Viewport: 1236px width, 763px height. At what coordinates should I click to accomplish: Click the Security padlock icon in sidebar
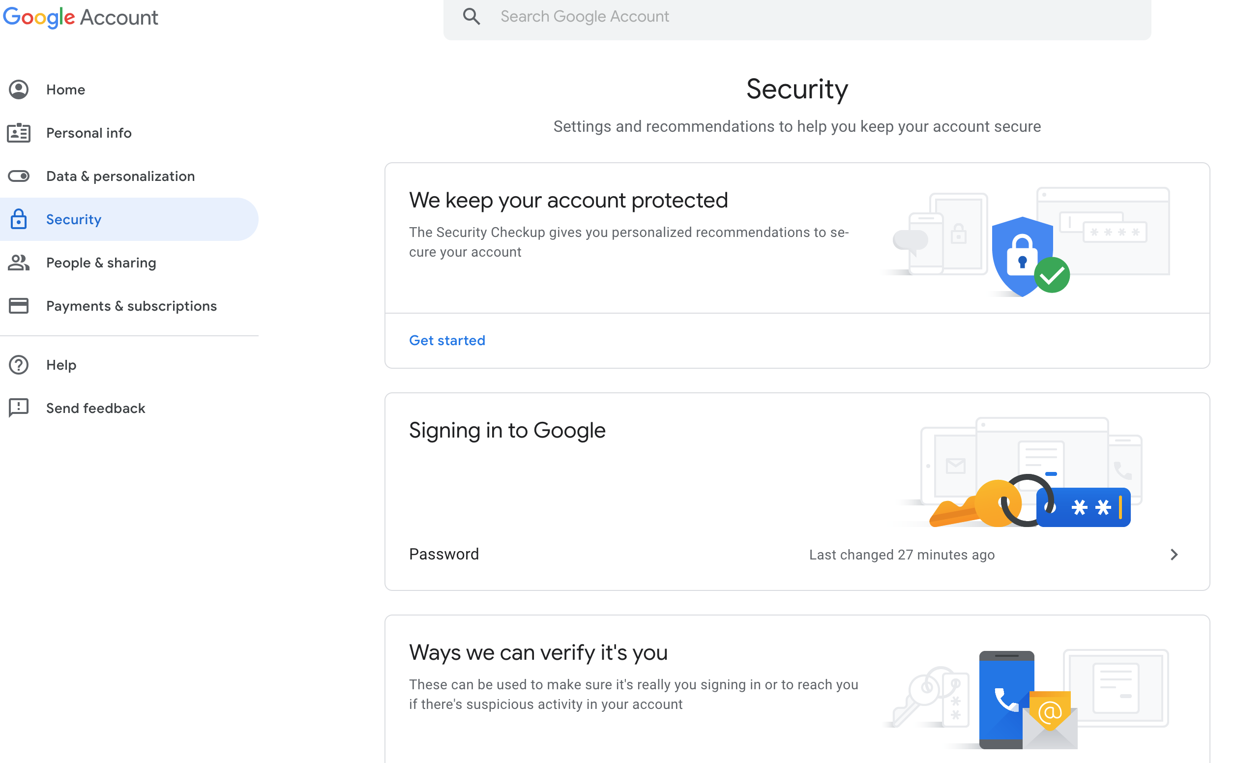coord(18,219)
